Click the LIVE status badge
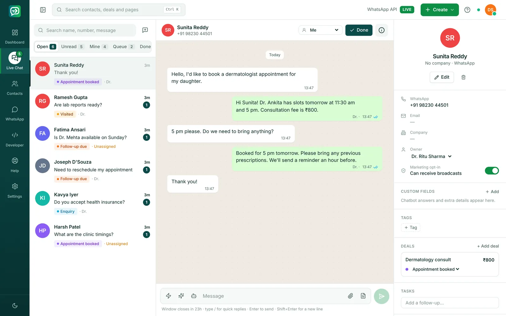This screenshot has width=506, height=316. click(x=407, y=9)
